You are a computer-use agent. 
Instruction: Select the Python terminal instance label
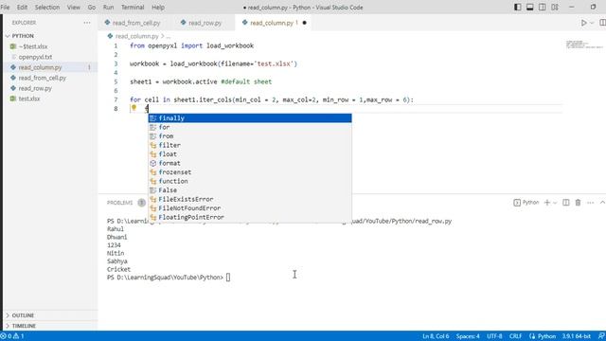tap(526, 203)
